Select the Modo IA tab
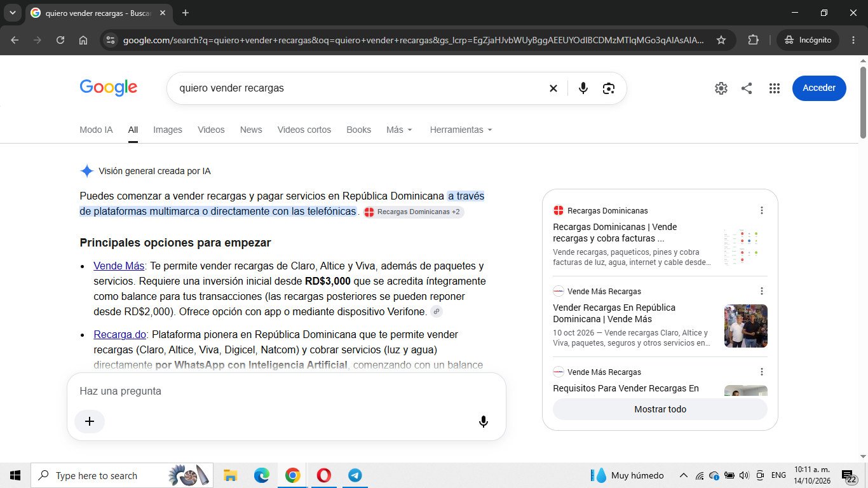The height and width of the screenshot is (488, 868). [x=96, y=130]
